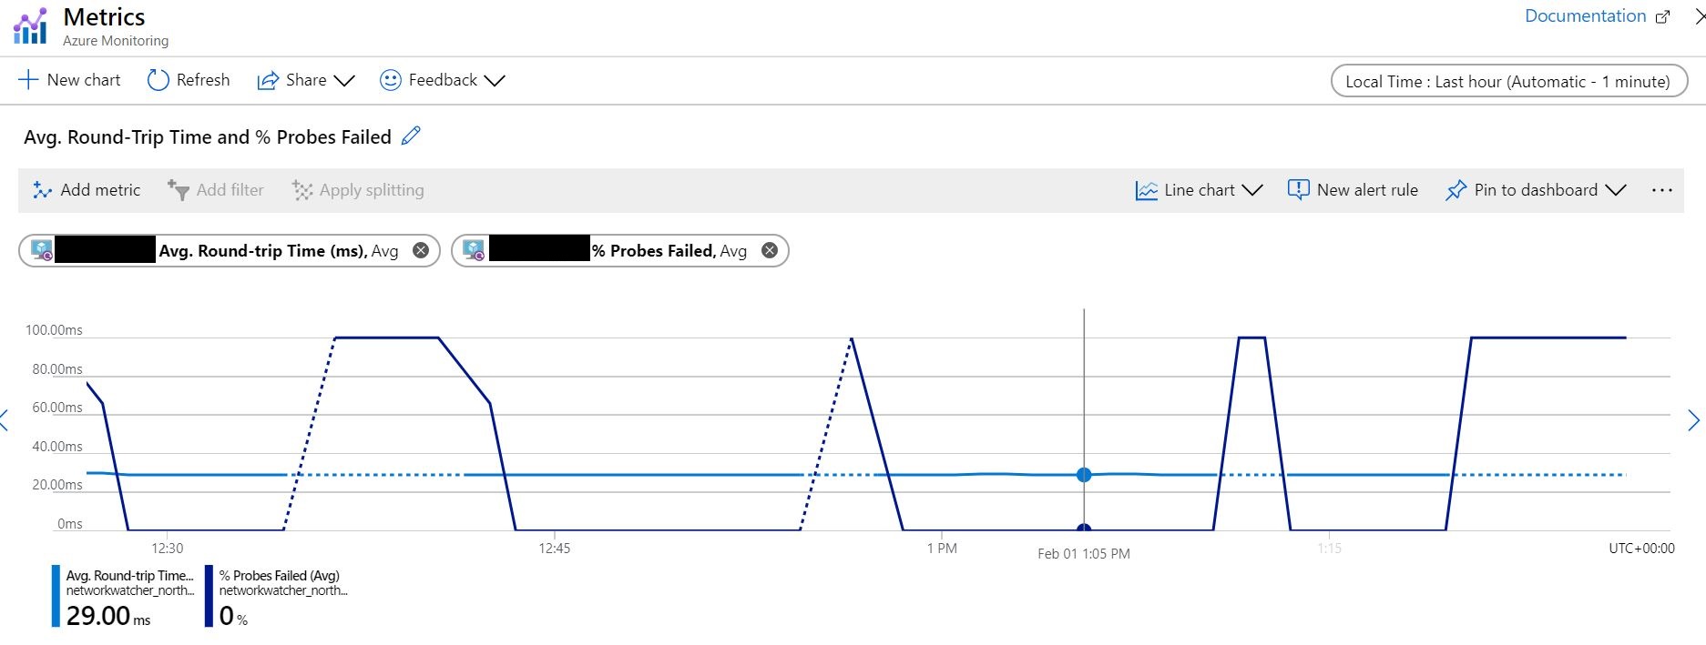Click the Apply splitting label
This screenshot has height=645, width=1706.
click(372, 190)
